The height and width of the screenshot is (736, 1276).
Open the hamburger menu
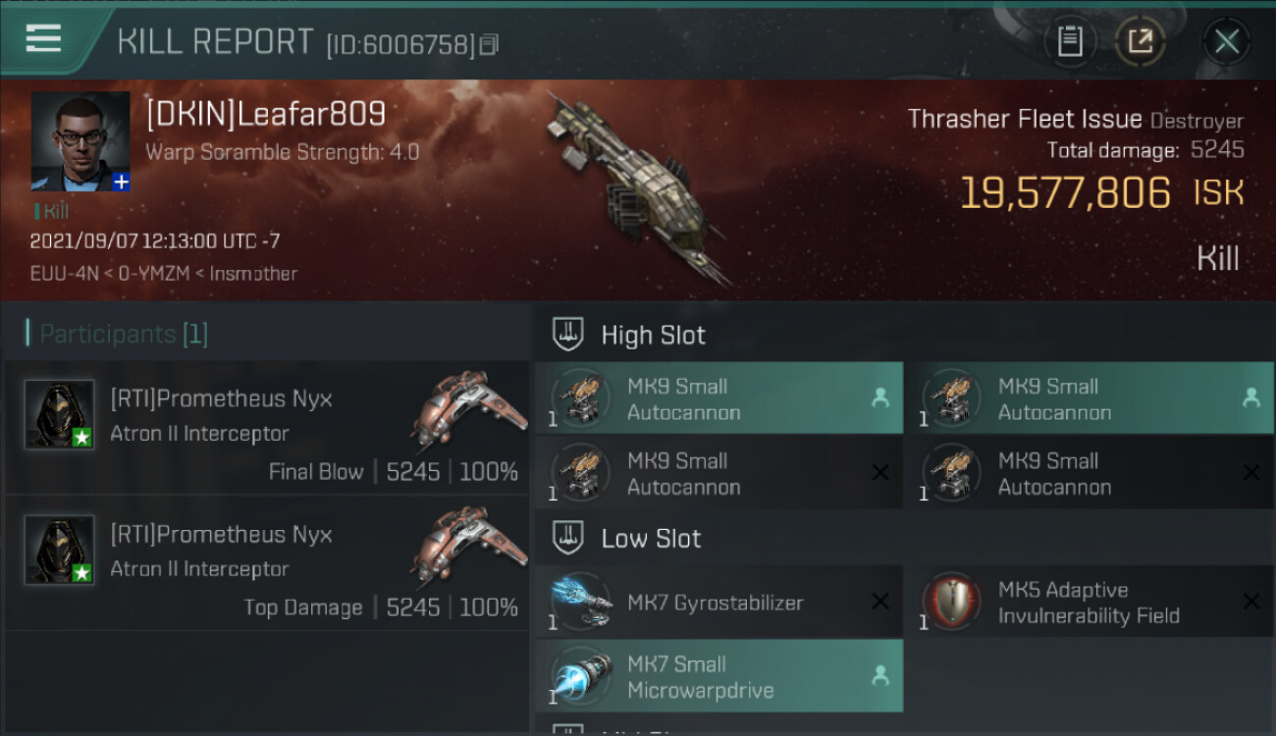[43, 39]
